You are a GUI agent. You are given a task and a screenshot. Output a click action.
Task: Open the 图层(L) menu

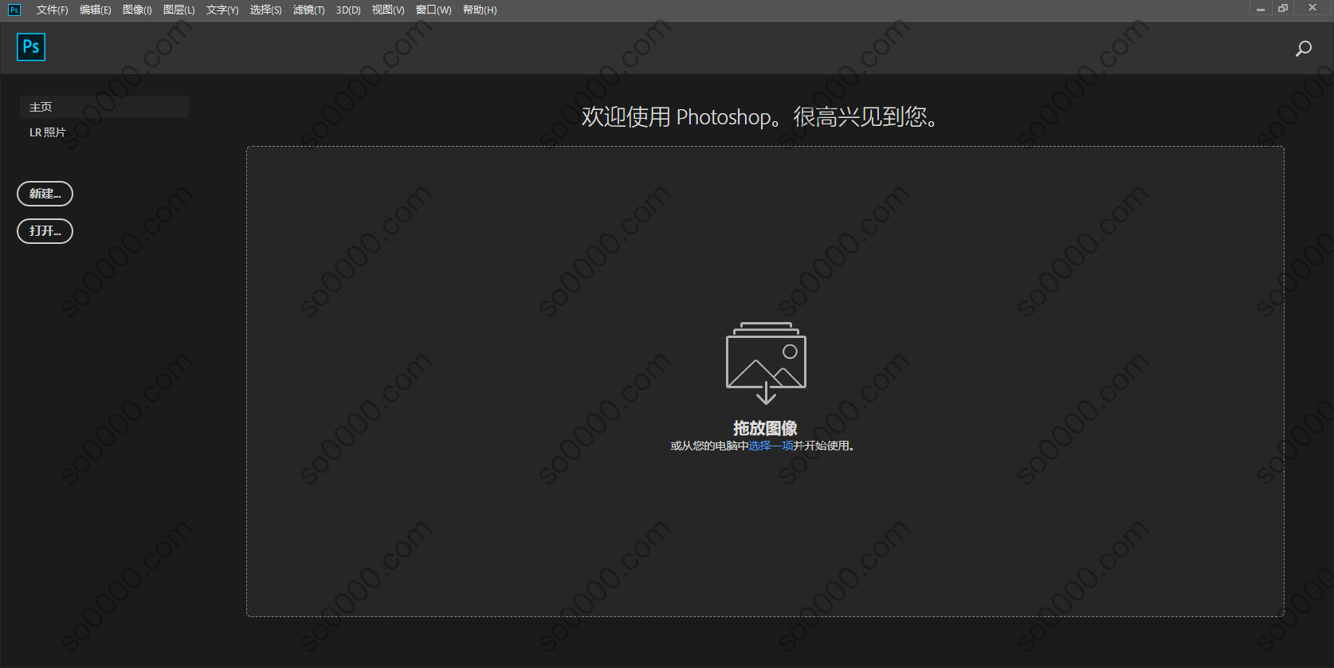[x=179, y=10]
